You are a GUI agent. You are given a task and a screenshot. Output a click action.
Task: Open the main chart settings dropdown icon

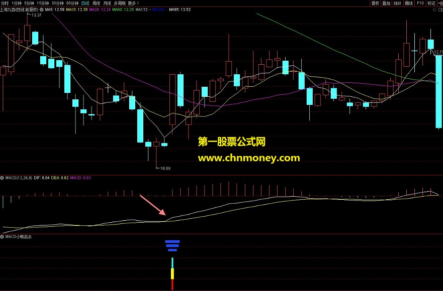coord(42,10)
